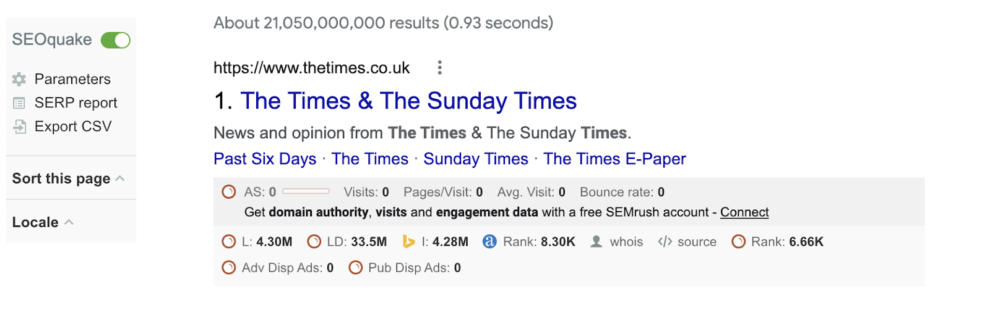Screen dimensions: 990x310
Task: Open the SERP report icon
Action: click(19, 103)
